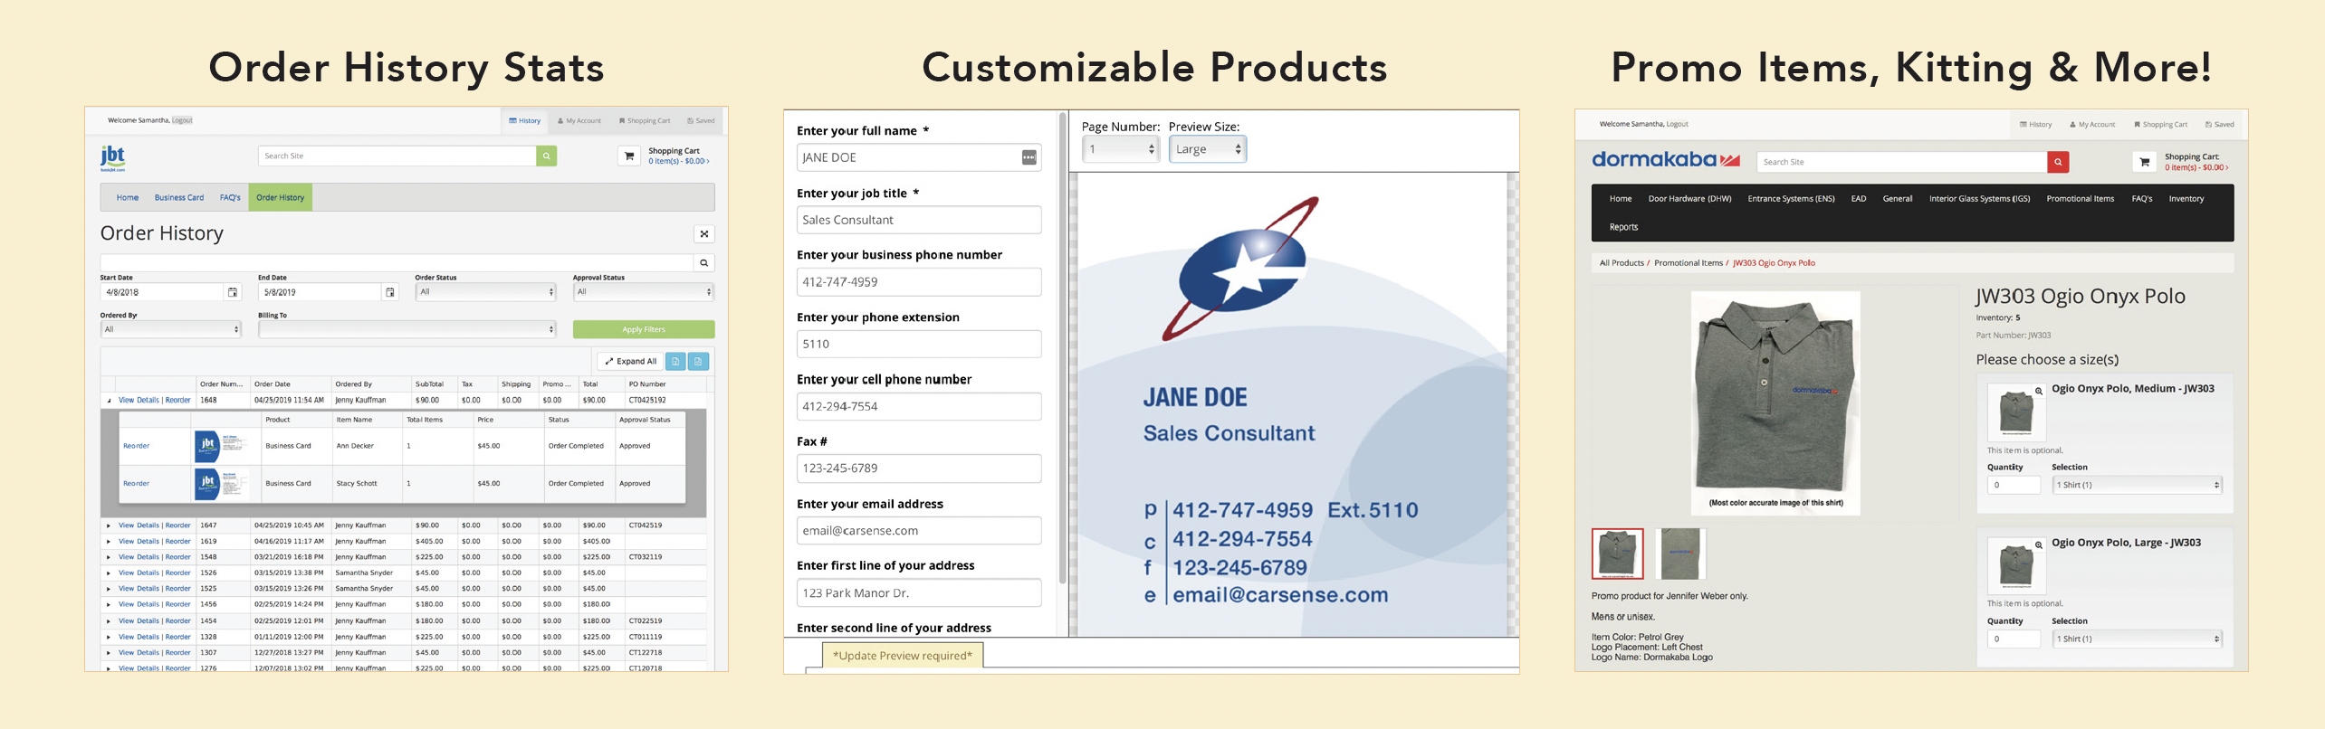Screen dimensions: 2325x729
Task: Open the Promotional Items nav item
Action: [x=2080, y=199]
